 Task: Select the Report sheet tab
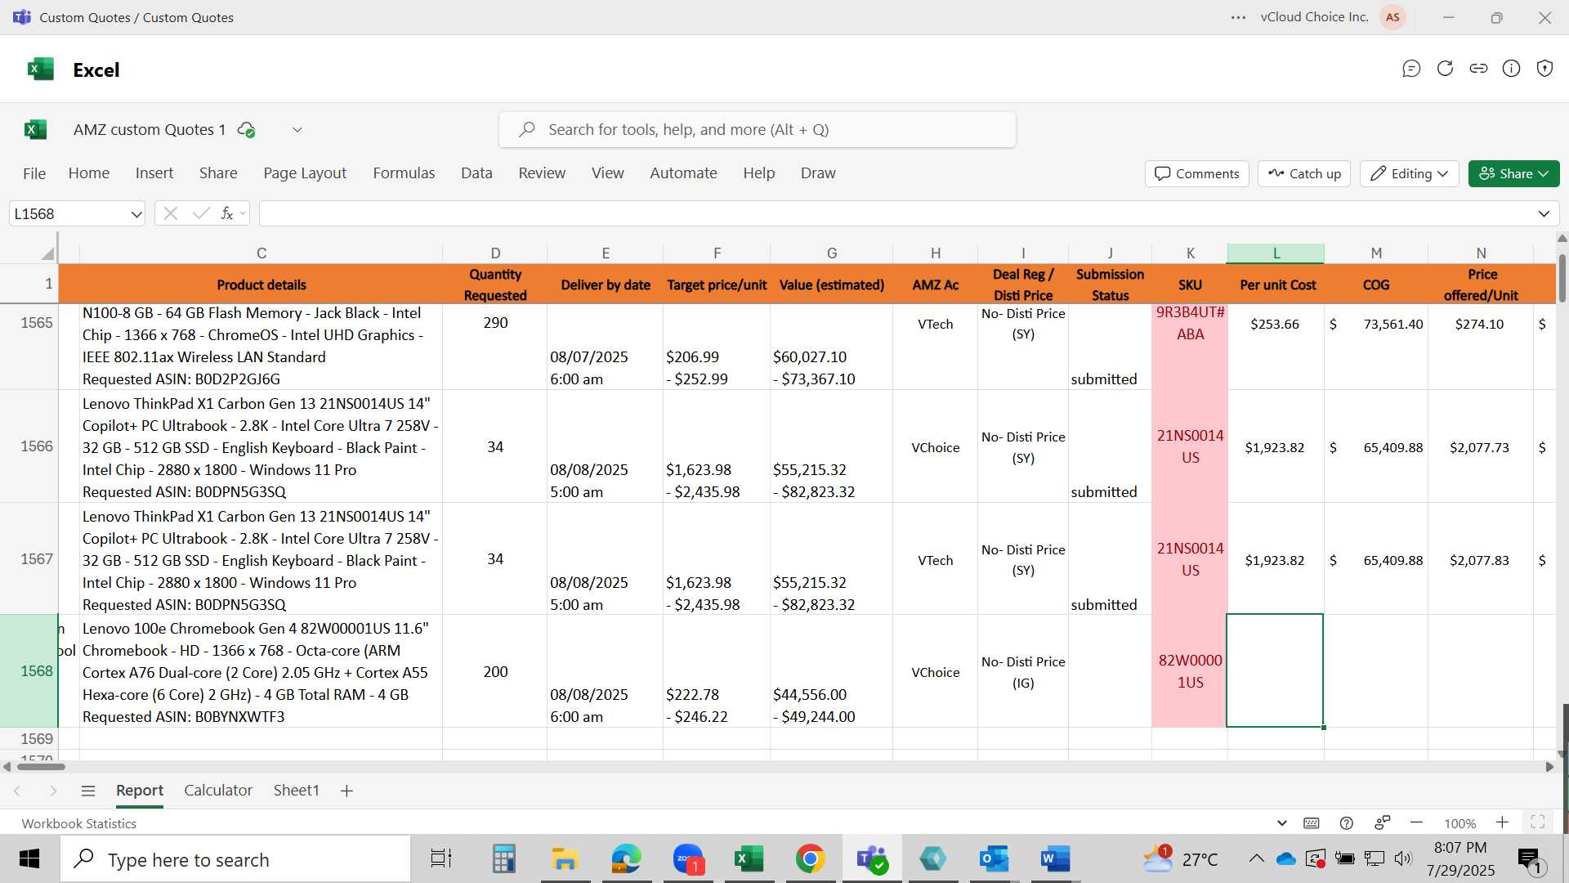140,791
